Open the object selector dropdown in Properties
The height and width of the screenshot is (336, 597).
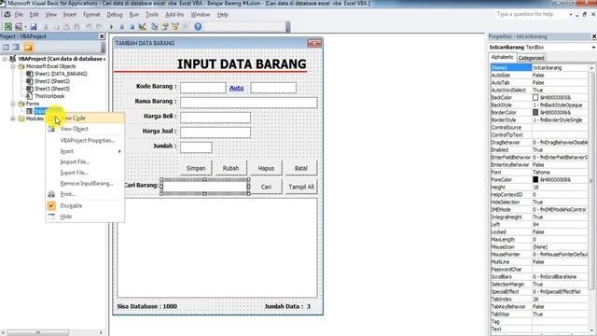(x=593, y=48)
